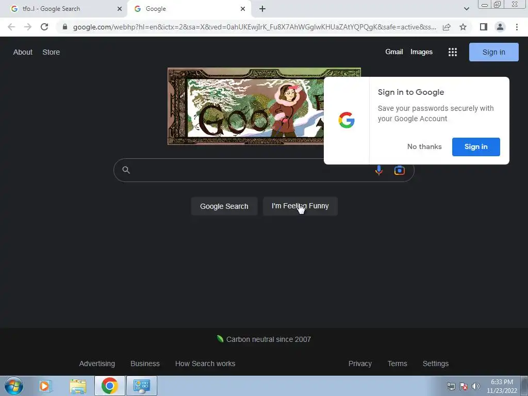The image size is (528, 396).
Task: Click the I'm Feeling Funny button
Action: pyautogui.click(x=300, y=206)
